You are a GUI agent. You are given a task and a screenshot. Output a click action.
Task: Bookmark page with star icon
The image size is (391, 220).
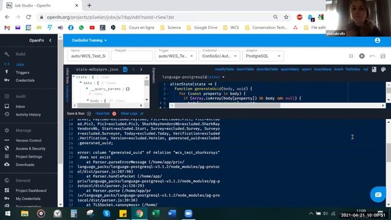coord(286,17)
